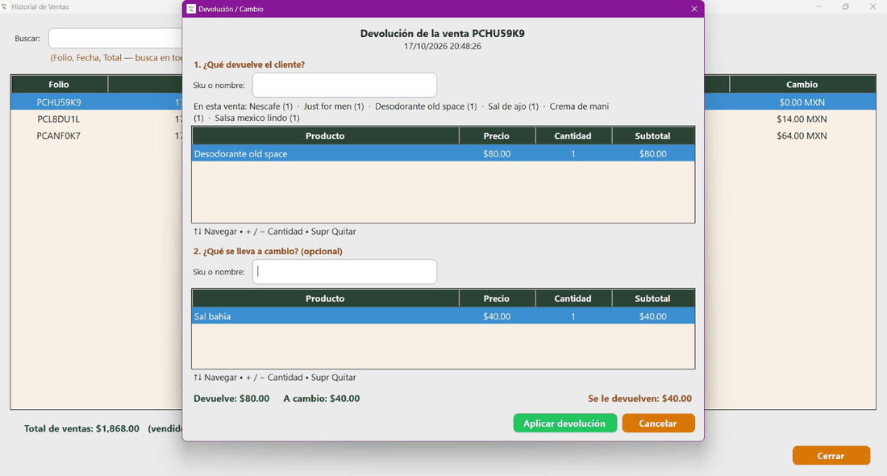Viewport: 887px width, 476px height.
Task: Click quantity cell of Desodorante old space
Action: point(573,154)
